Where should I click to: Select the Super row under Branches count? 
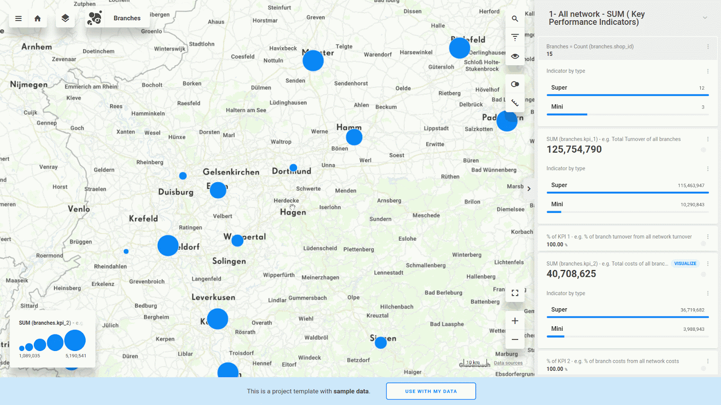coord(627,88)
